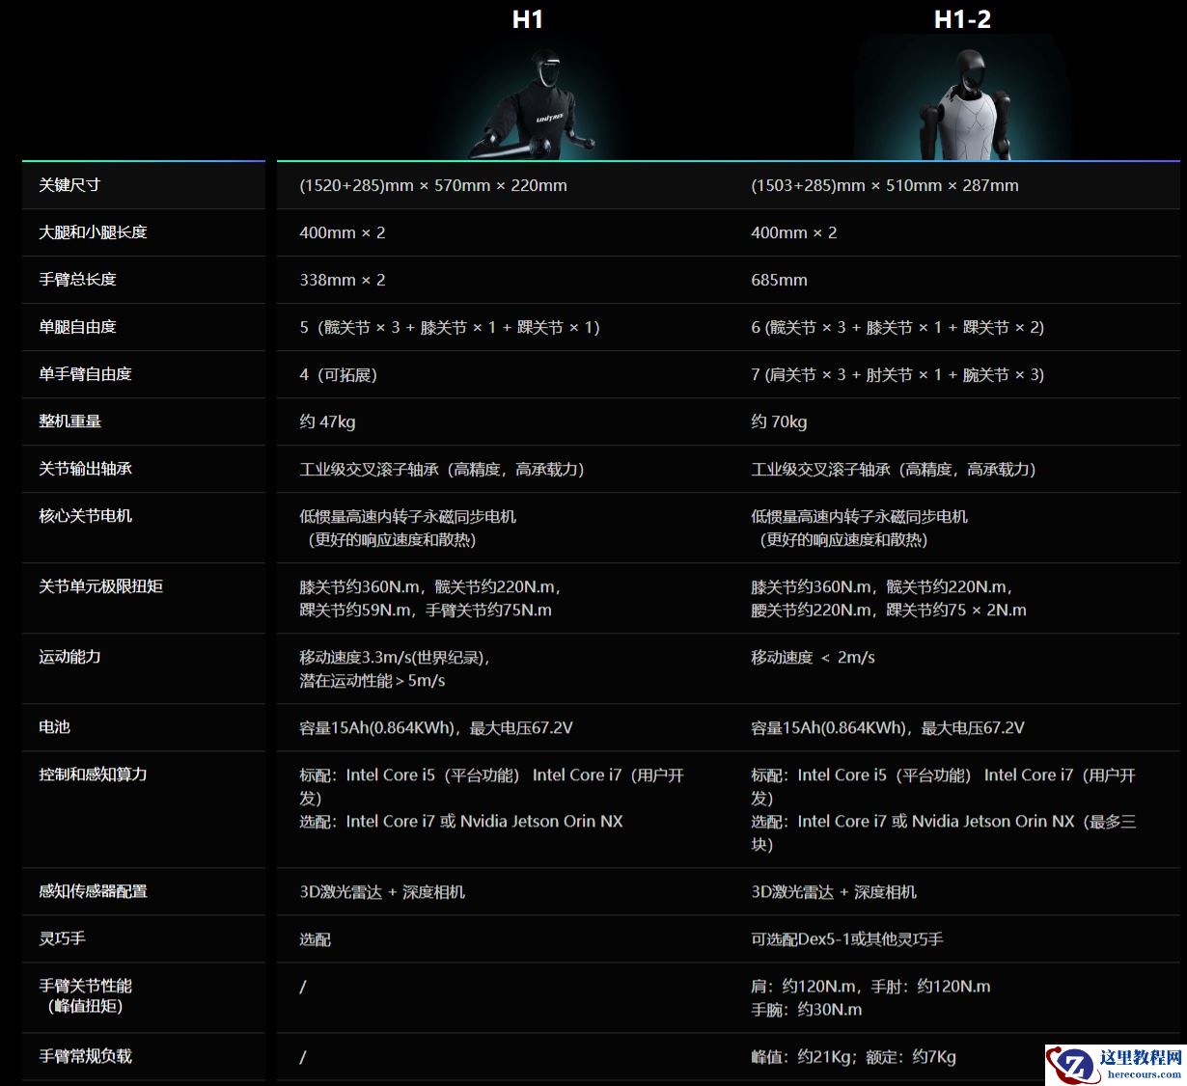The height and width of the screenshot is (1086, 1187).
Task: Click H1 arm DOF value 4 (可拓展)
Action: pyautogui.click(x=339, y=374)
